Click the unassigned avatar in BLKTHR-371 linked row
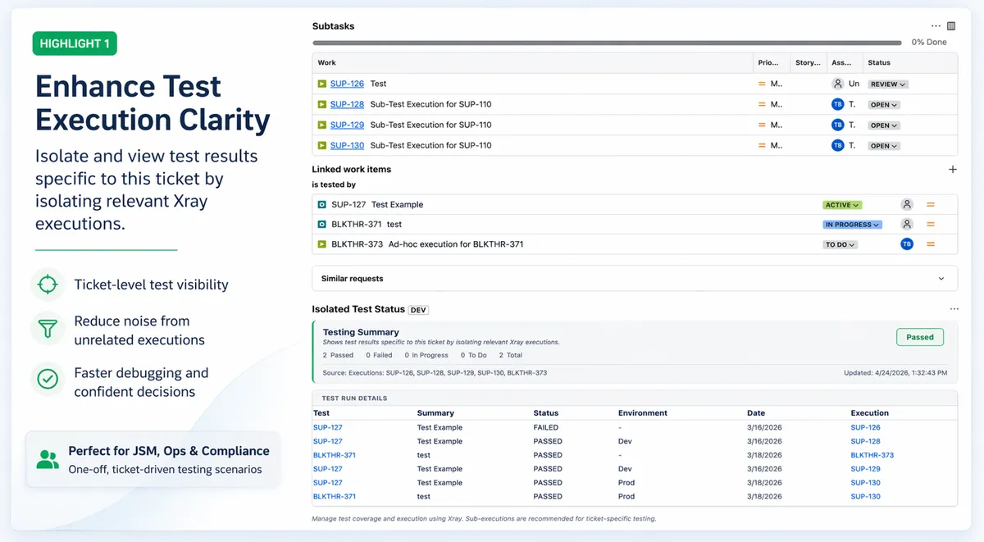The image size is (984, 542). coord(907,225)
